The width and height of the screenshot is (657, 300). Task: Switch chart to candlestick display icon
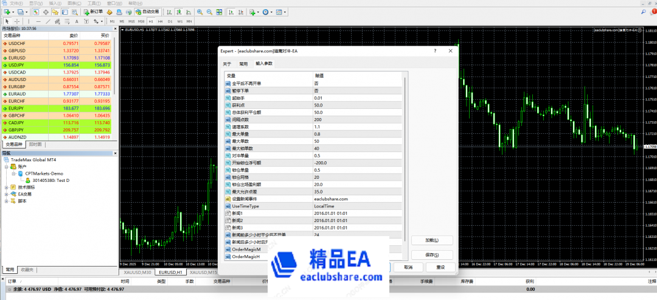click(x=178, y=12)
